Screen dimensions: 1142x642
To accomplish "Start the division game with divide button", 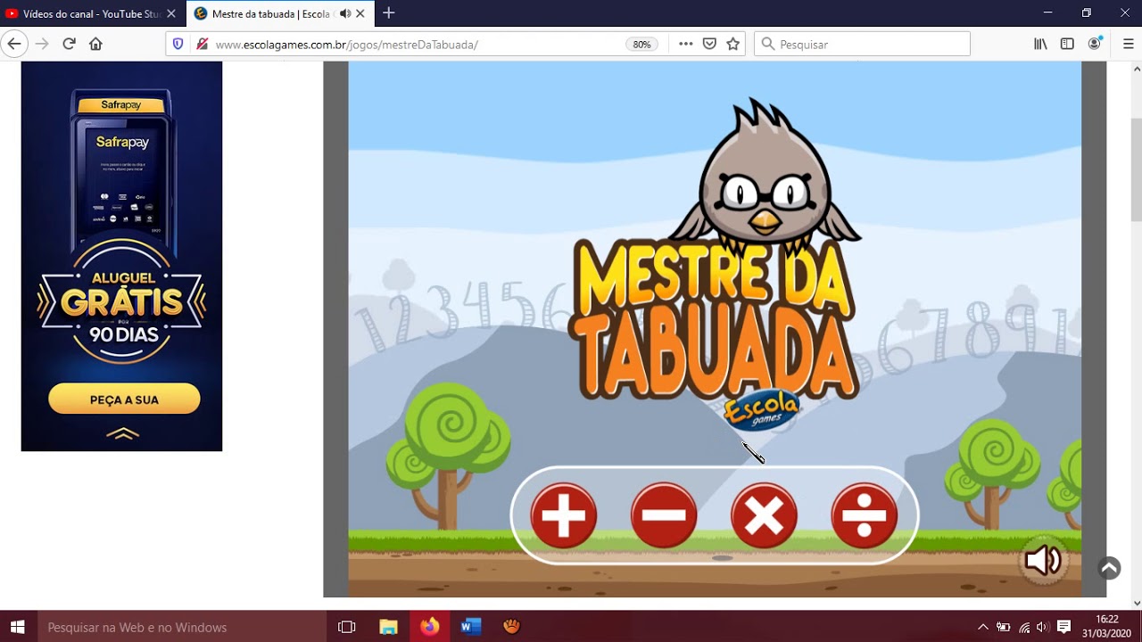I will [x=865, y=515].
